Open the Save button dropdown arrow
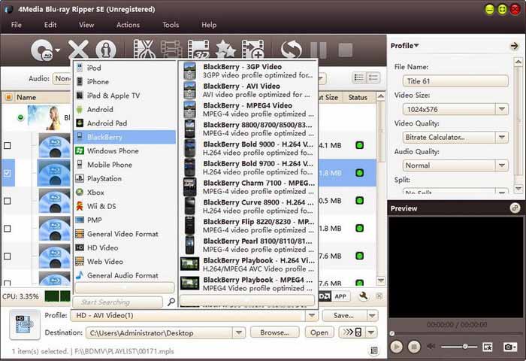Screen dimensions: 526x361 (x=372, y=315)
